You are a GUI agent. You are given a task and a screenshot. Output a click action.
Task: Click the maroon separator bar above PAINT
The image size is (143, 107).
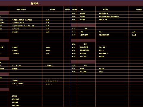83,62
